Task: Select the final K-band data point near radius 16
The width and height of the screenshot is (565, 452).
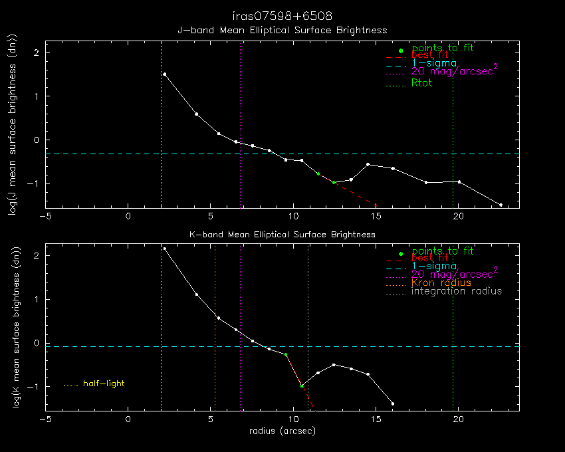Action: 393,403
